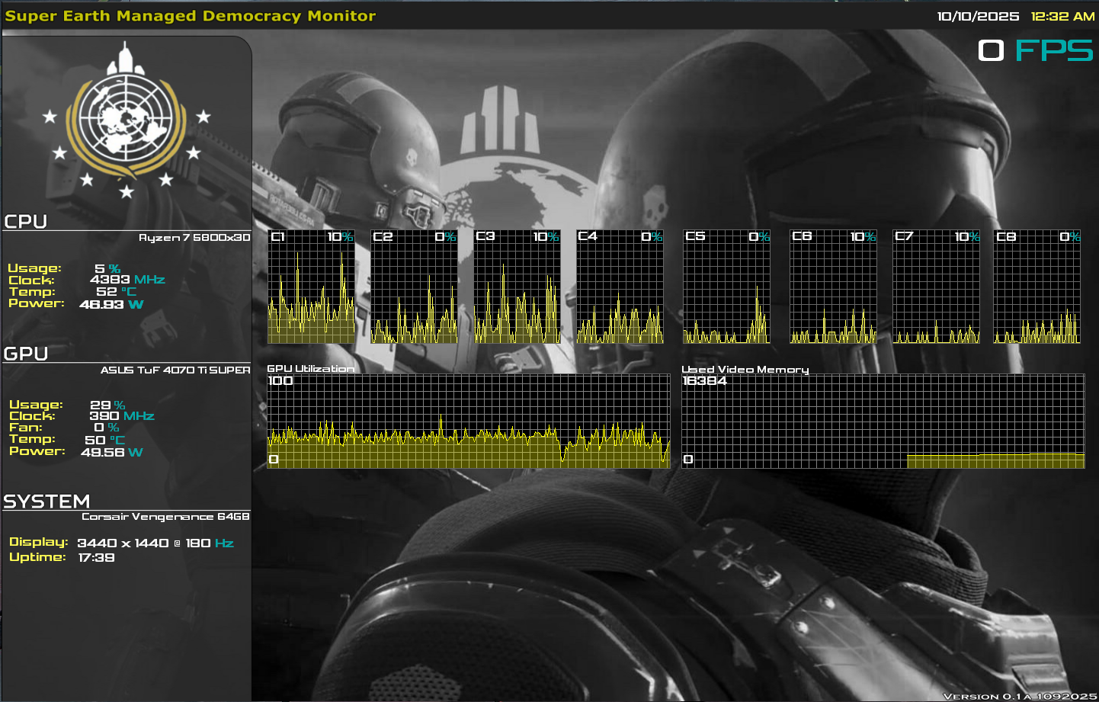Open the C4 core usage graph

tap(620, 287)
